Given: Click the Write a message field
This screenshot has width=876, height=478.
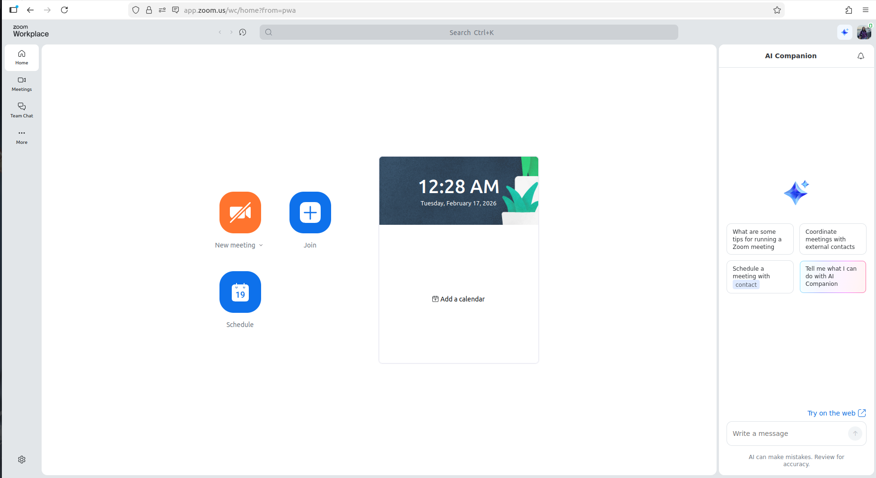Looking at the screenshot, I should point(788,434).
